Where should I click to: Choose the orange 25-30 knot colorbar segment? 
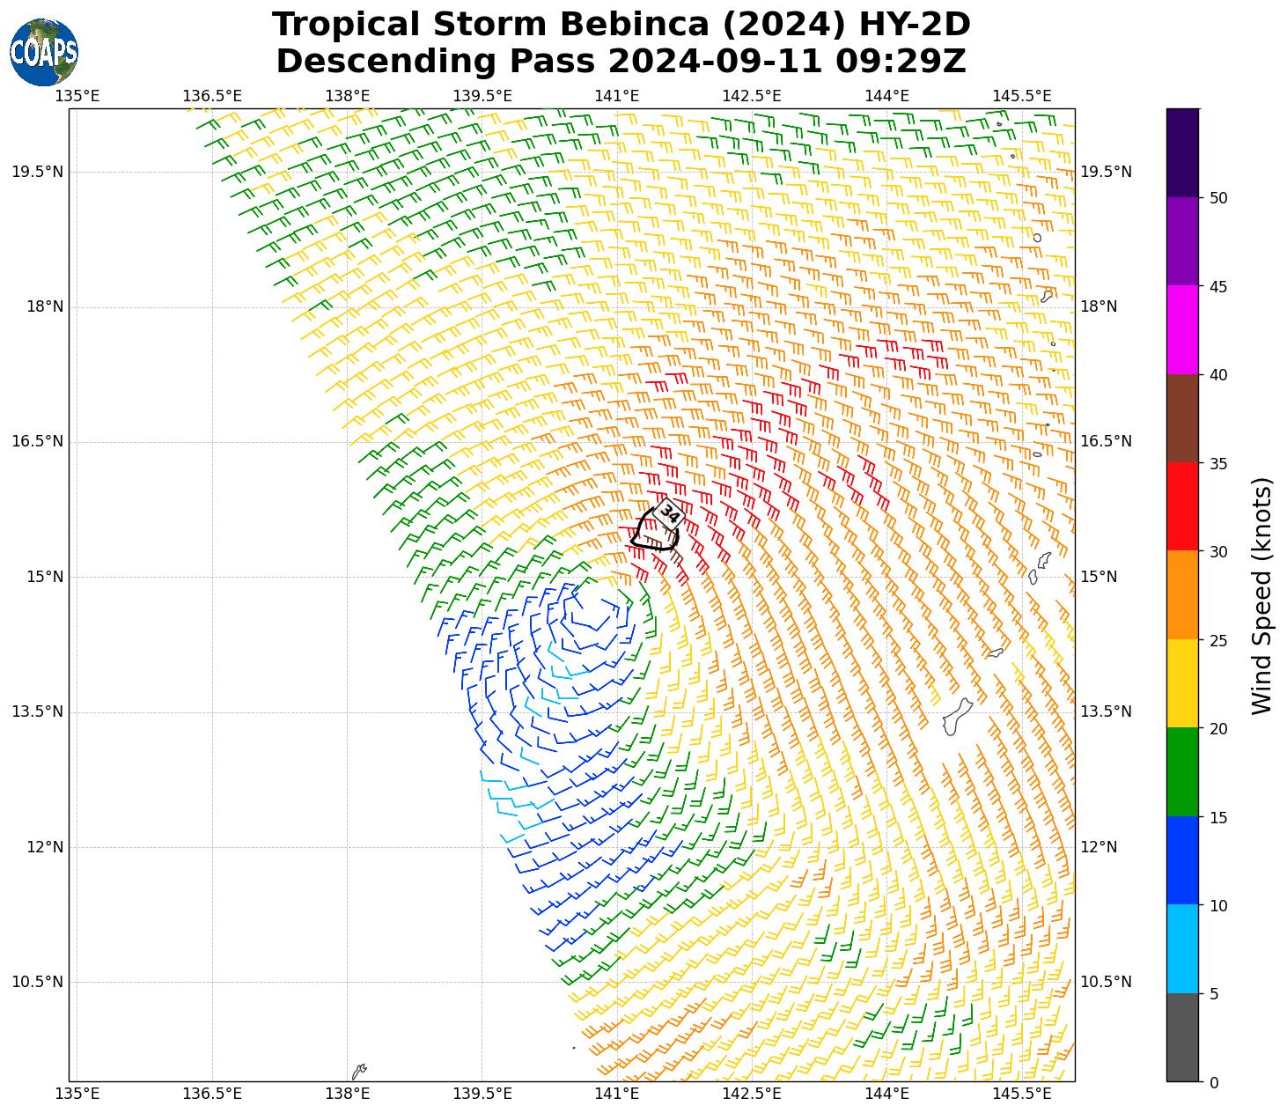(x=1182, y=595)
